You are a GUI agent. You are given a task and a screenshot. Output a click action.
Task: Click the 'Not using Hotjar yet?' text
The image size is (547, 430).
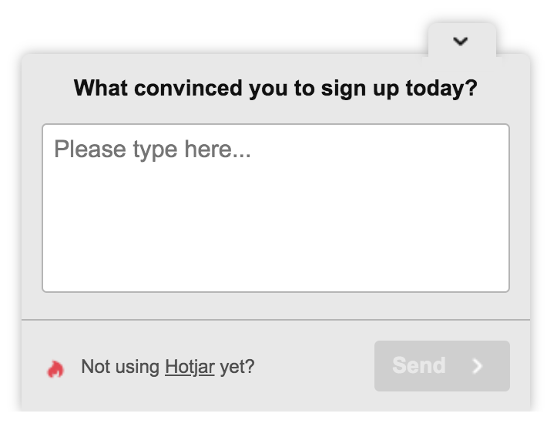pyautogui.click(x=168, y=367)
